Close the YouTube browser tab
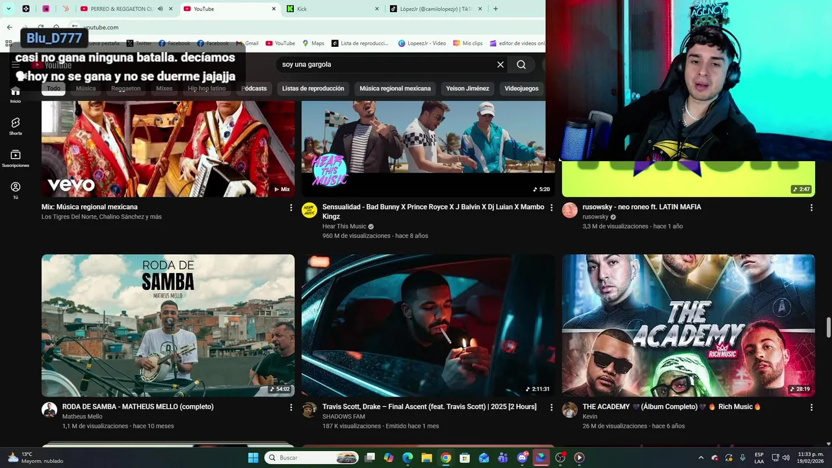 pyautogui.click(x=274, y=9)
